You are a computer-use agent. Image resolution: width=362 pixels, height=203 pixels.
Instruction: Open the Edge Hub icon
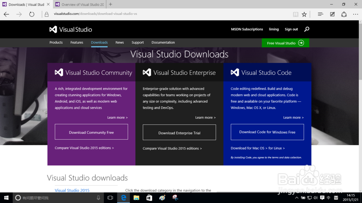click(320, 14)
